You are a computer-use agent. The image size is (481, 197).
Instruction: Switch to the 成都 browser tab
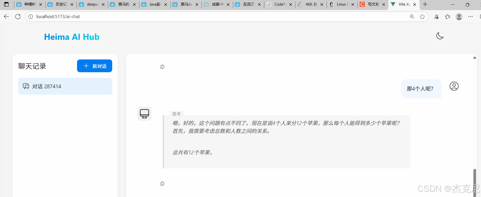click(x=217, y=4)
